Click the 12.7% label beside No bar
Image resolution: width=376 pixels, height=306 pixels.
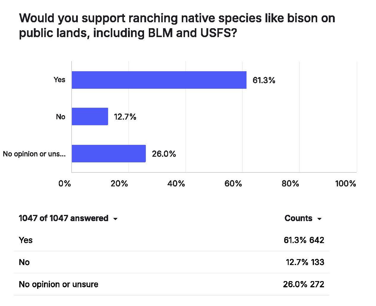(x=125, y=117)
